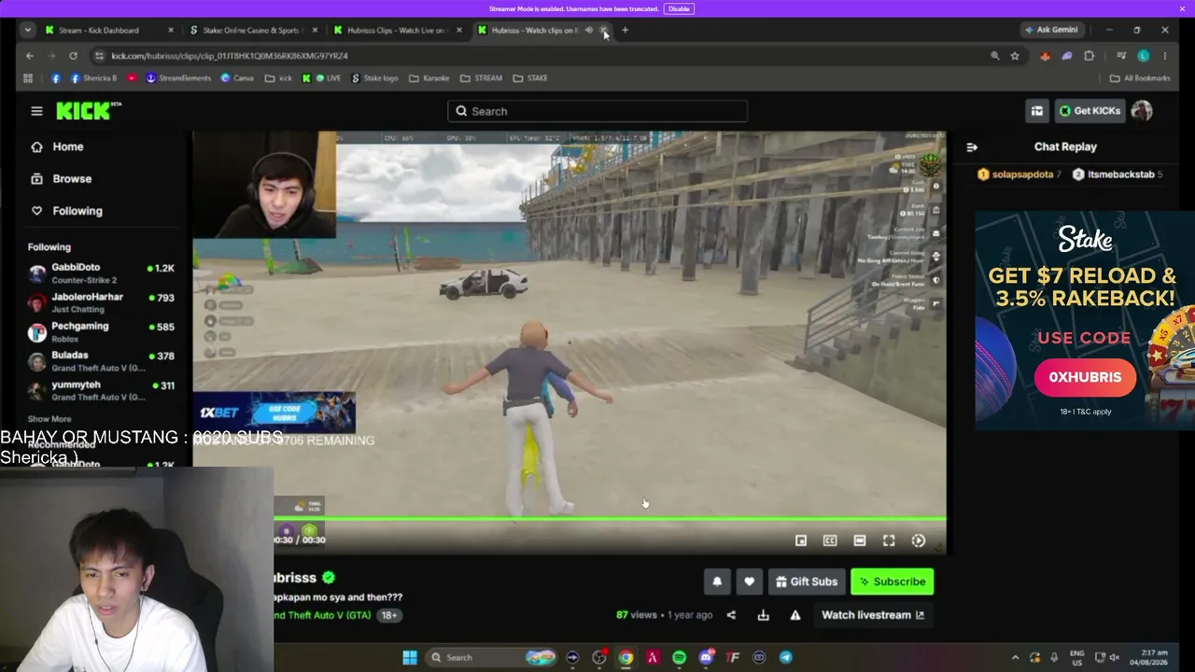Toggle notification bell for Hubrisss
1195x672 pixels.
click(717, 581)
